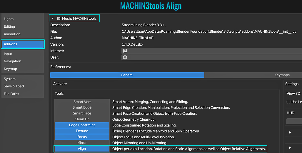
Task: Open the File Paths preferences section
Action: tap(23, 94)
